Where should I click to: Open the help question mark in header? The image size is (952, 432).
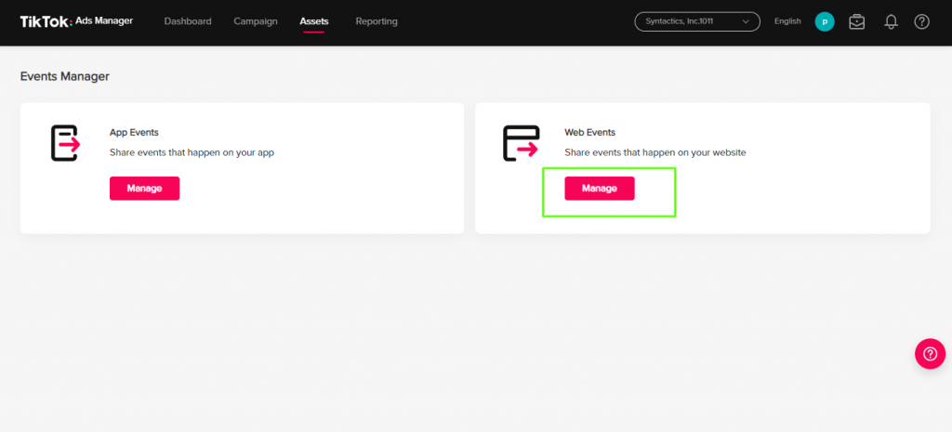click(x=921, y=22)
